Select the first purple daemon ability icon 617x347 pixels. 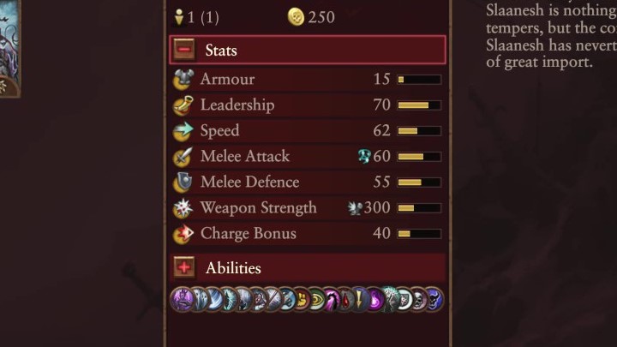(183, 299)
